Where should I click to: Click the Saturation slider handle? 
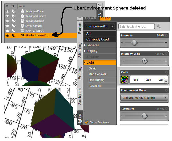144,116
